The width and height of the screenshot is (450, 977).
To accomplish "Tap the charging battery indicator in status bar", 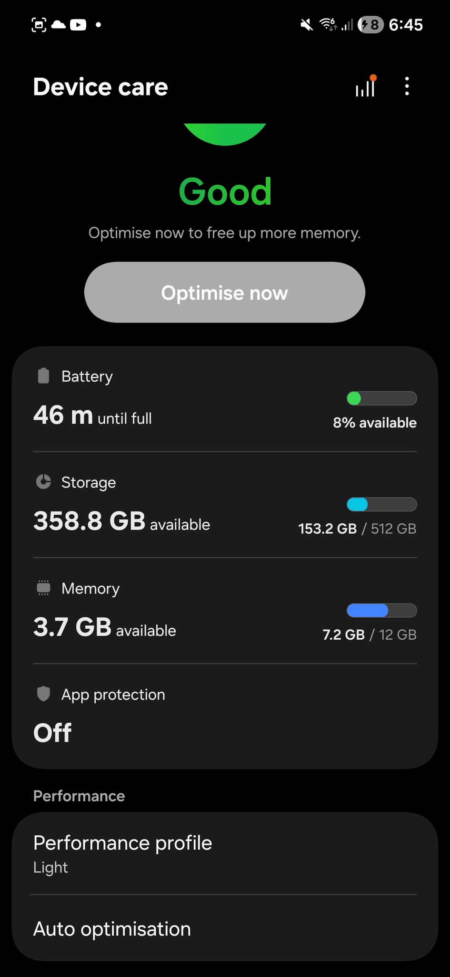I will (x=371, y=24).
